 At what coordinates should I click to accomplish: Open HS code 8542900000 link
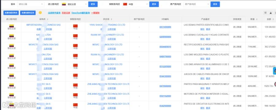pos(165,106)
